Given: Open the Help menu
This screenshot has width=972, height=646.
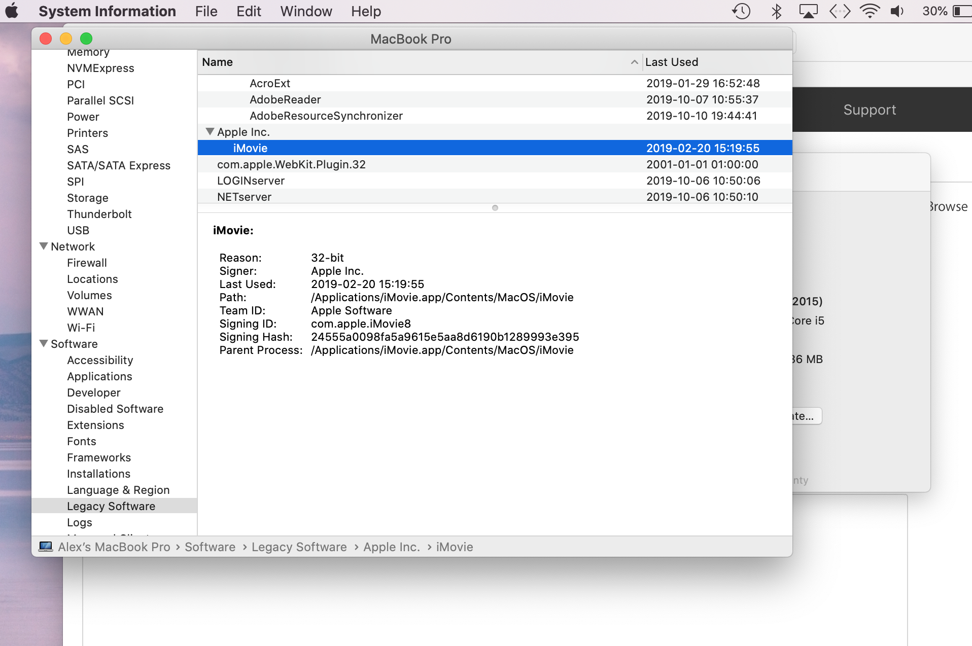Looking at the screenshot, I should pyautogui.click(x=366, y=11).
